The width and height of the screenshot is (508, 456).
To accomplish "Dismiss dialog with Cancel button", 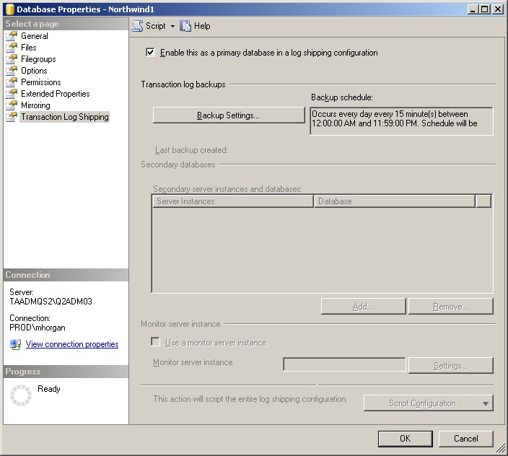I will [x=466, y=439].
